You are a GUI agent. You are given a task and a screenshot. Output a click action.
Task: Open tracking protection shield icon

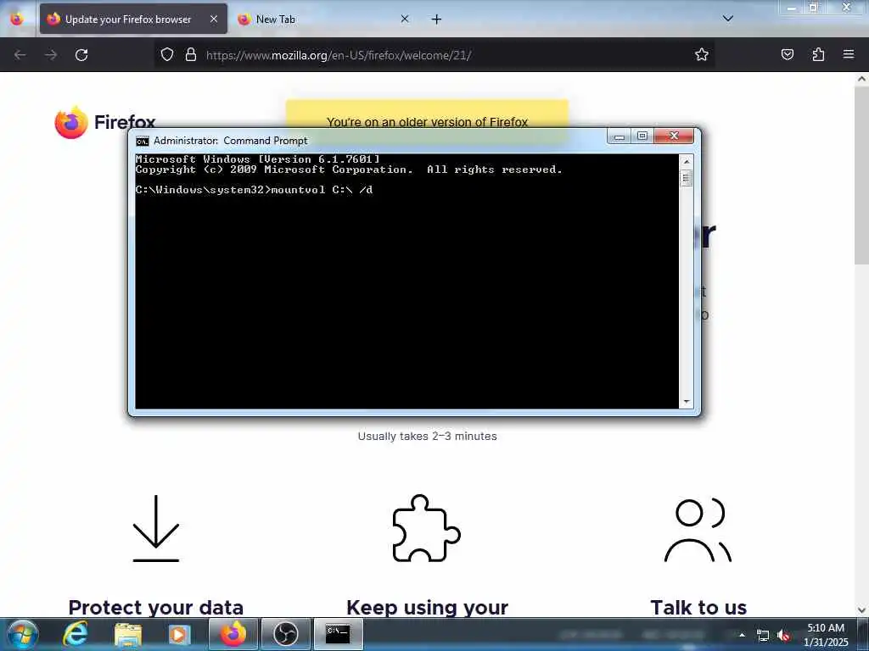point(167,54)
